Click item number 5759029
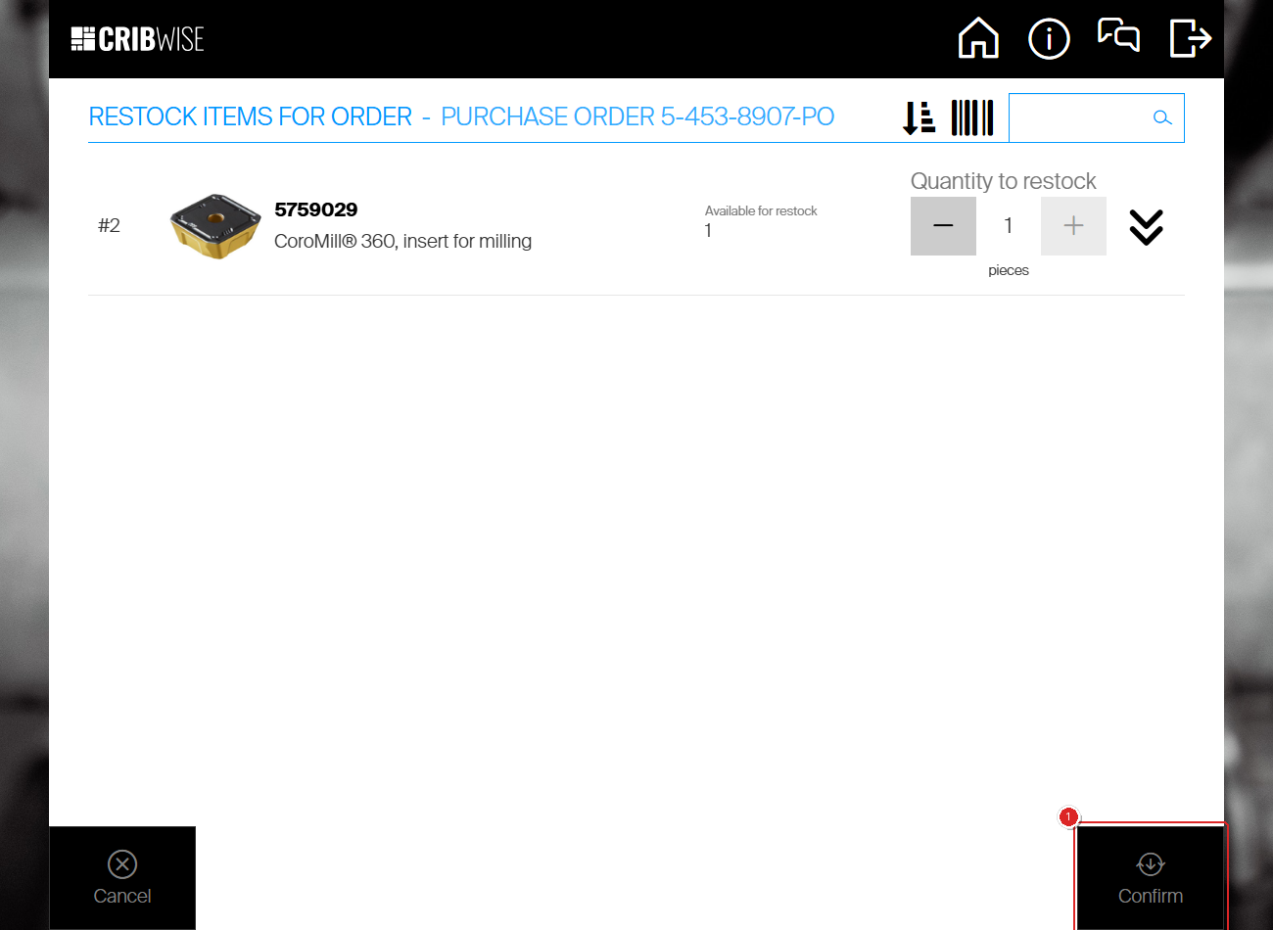Viewport: 1273px width, 930px height. coord(315,209)
